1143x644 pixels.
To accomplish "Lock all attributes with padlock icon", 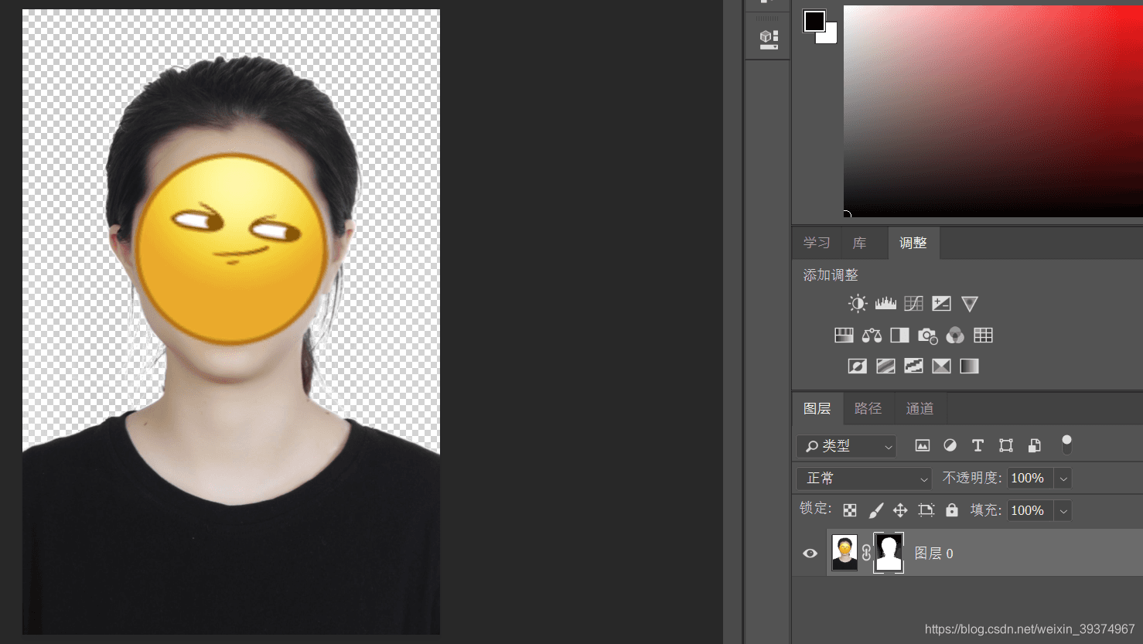I will (952, 510).
